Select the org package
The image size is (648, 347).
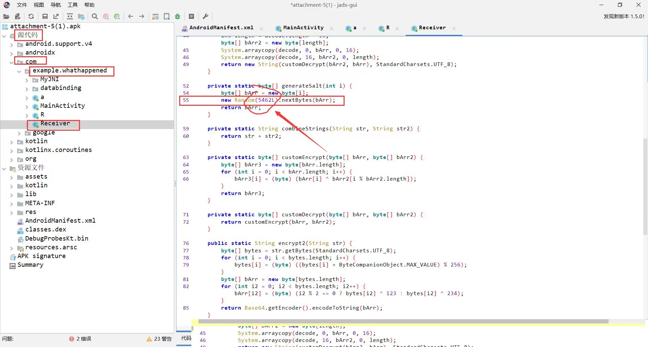tap(31, 159)
